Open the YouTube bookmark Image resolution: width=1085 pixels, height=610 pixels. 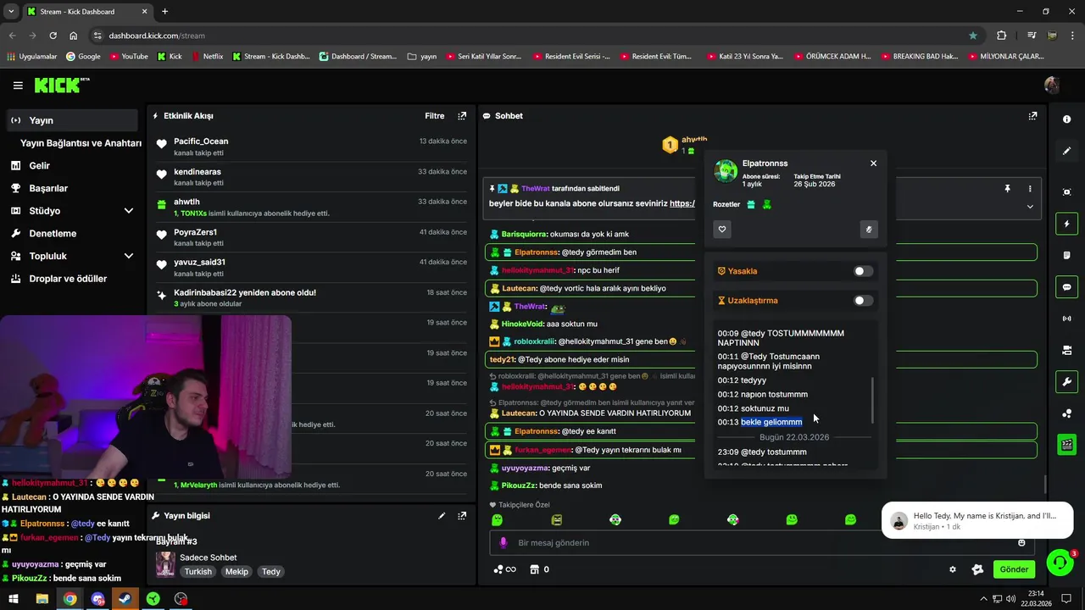pos(127,57)
